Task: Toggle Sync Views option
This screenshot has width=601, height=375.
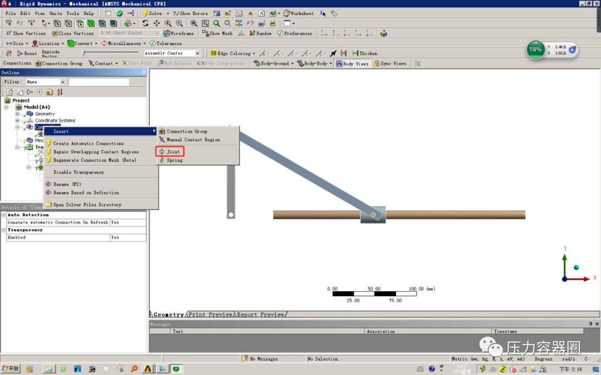Action: (x=390, y=63)
